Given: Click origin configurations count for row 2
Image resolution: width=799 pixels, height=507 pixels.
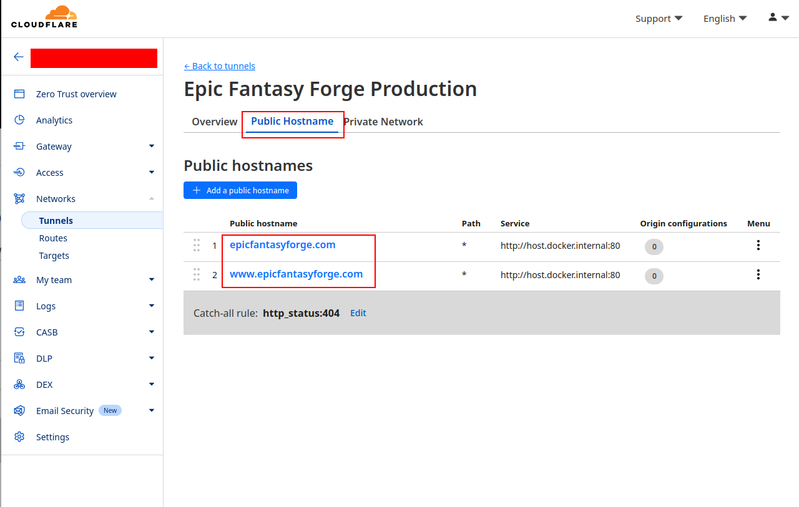Looking at the screenshot, I should click(x=654, y=276).
